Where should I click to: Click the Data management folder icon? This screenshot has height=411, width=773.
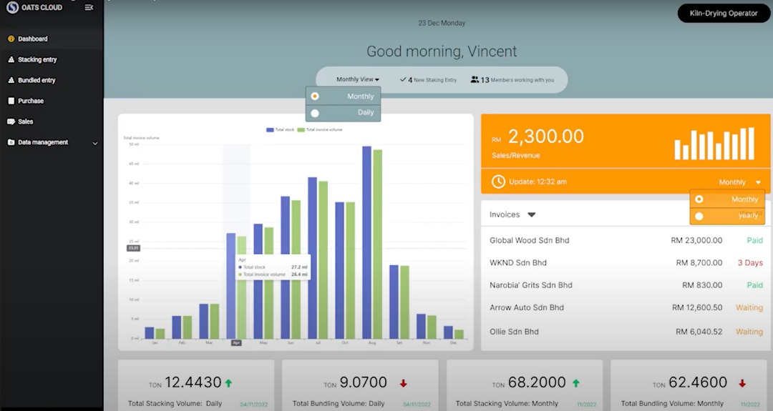pos(11,143)
